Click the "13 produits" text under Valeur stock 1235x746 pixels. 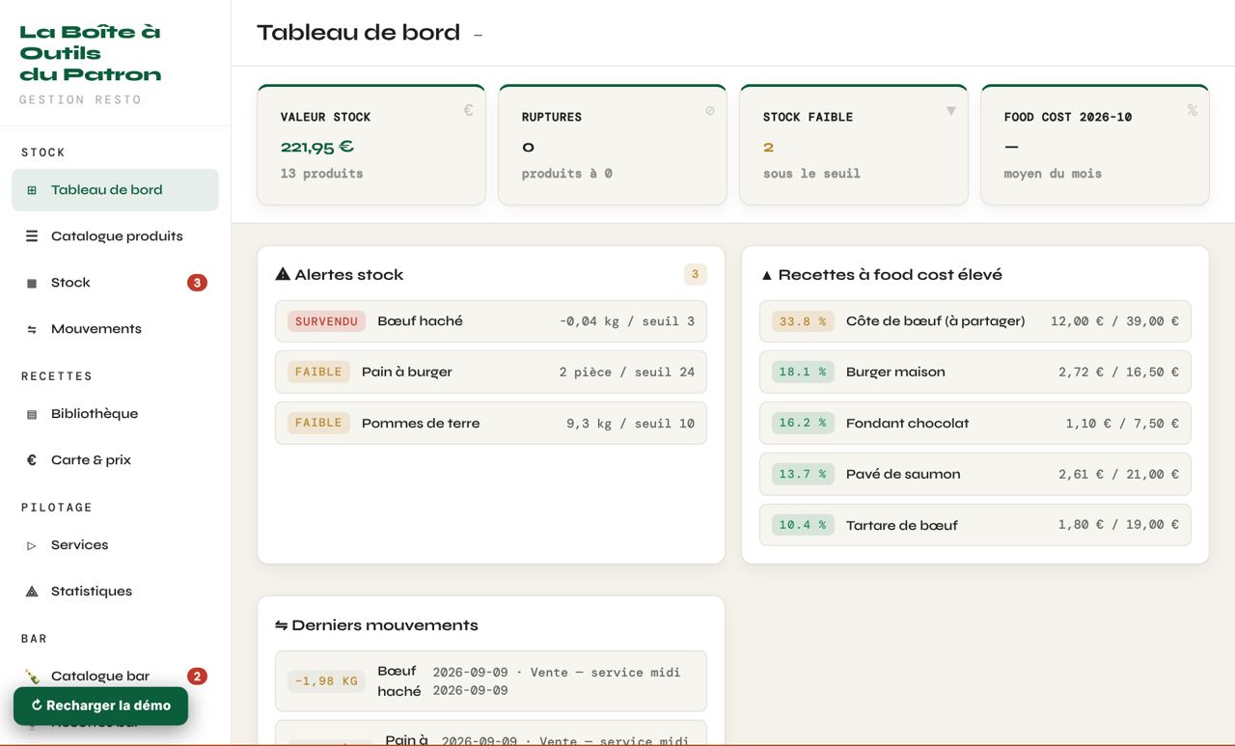(322, 174)
